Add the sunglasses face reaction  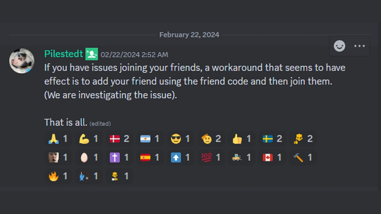(x=180, y=139)
